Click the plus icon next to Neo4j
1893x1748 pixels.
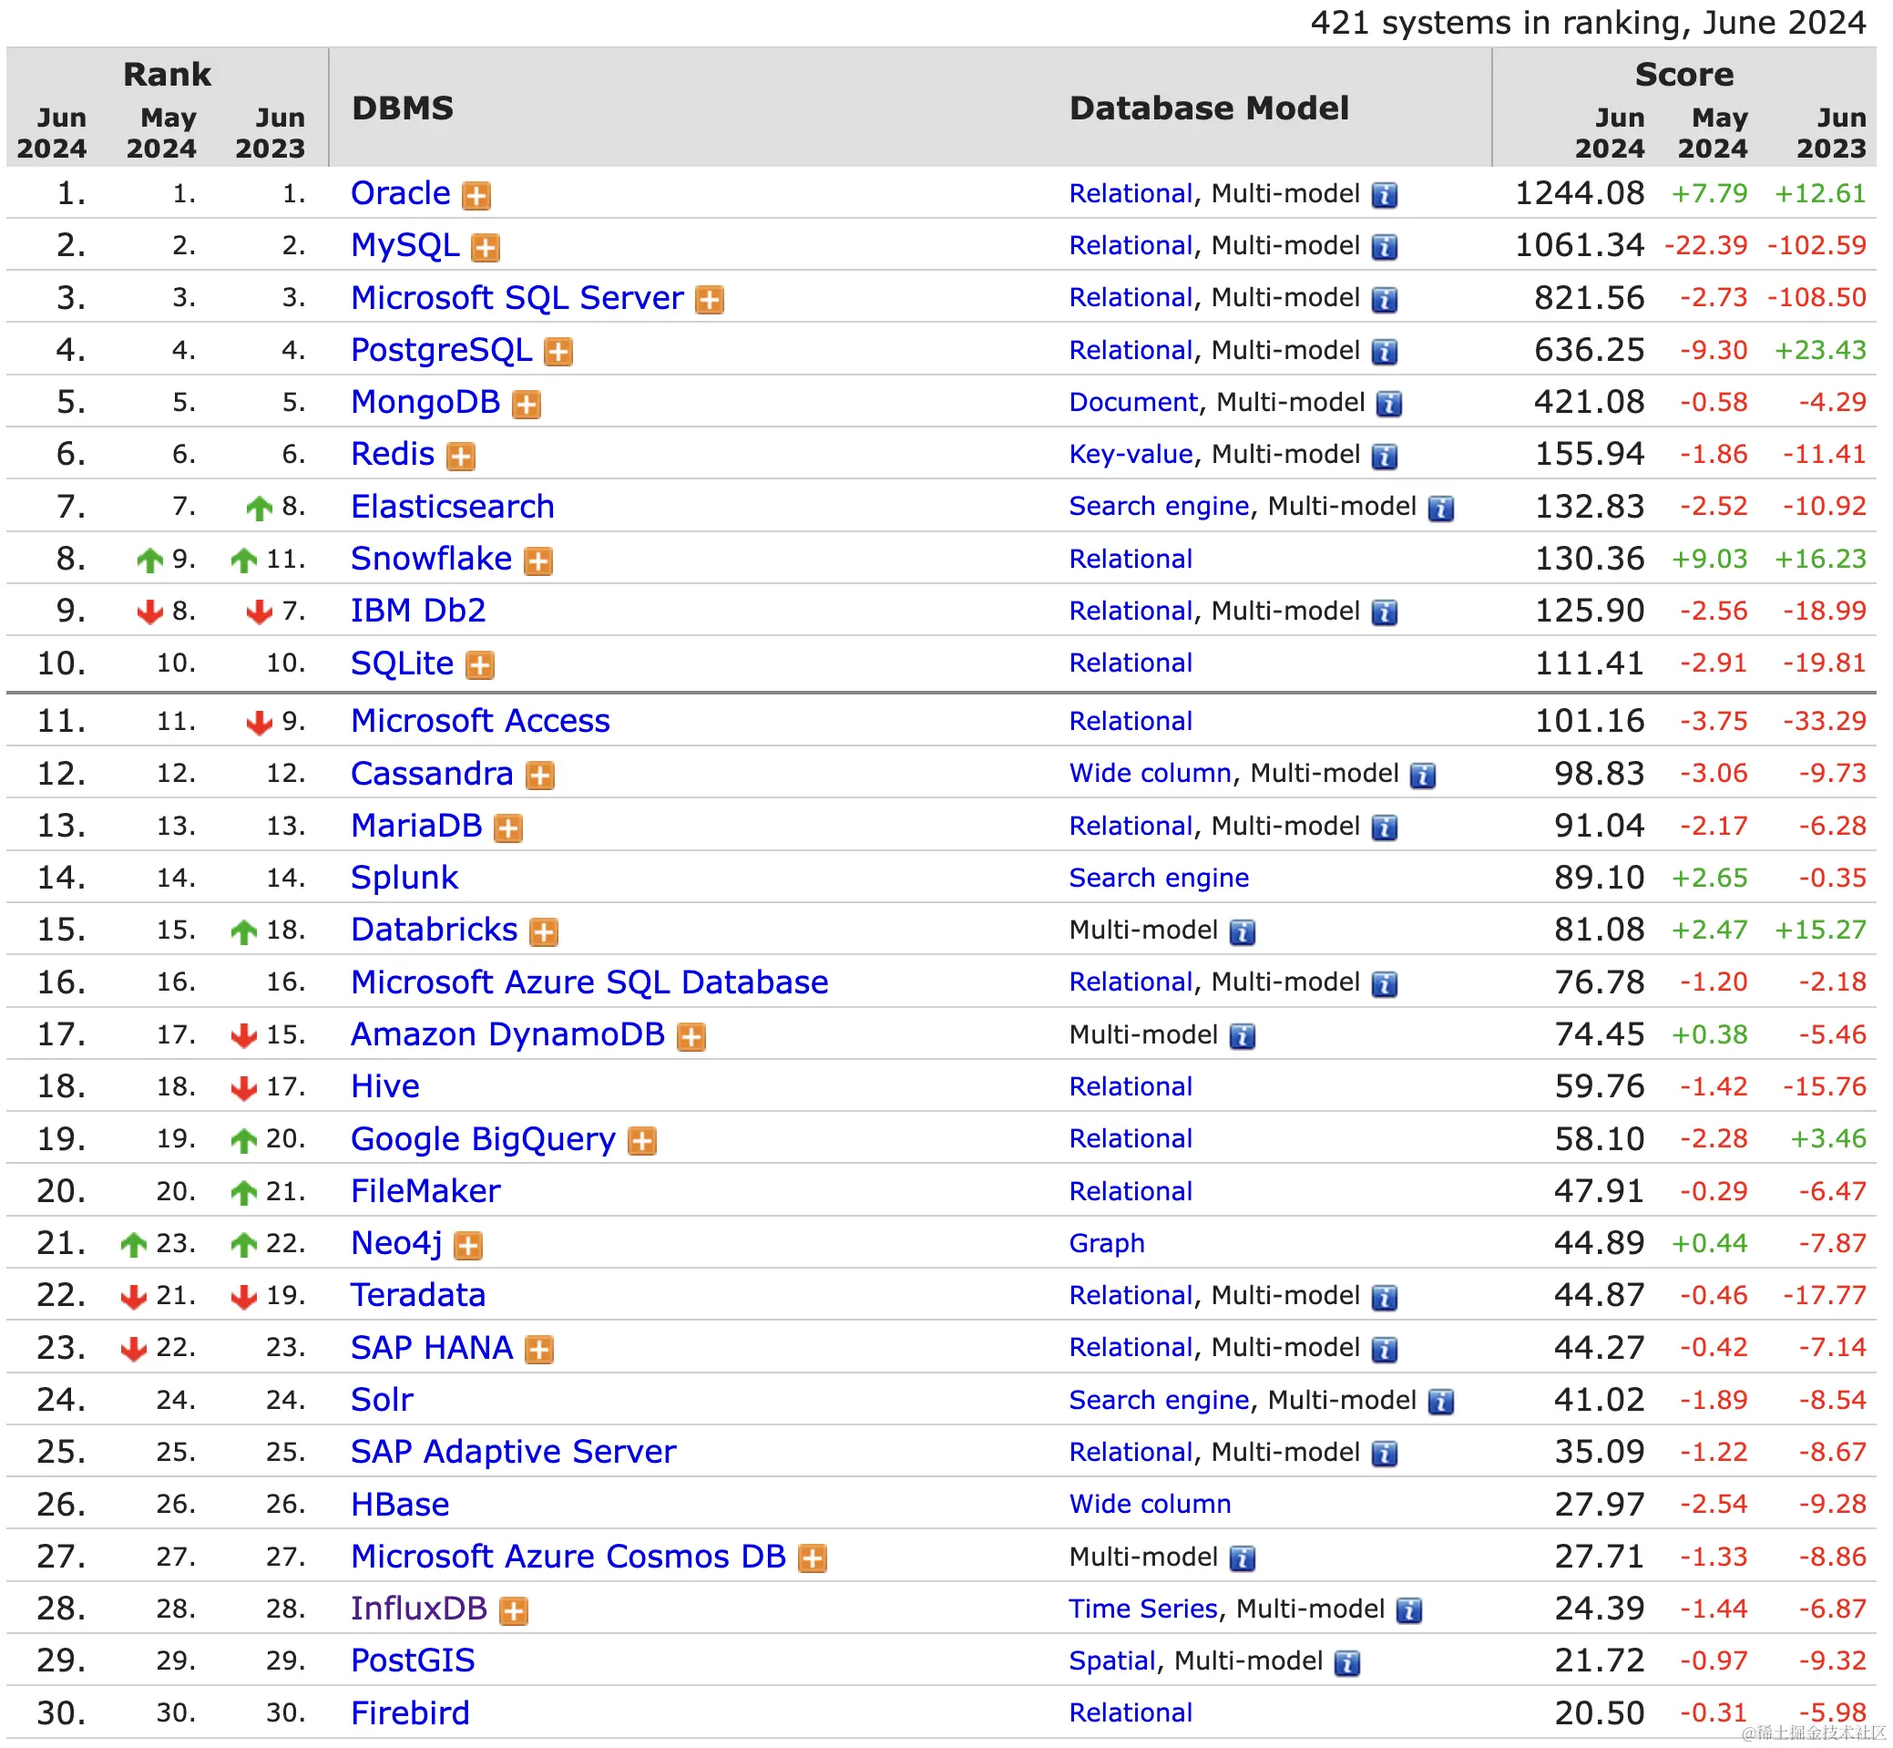tap(468, 1246)
